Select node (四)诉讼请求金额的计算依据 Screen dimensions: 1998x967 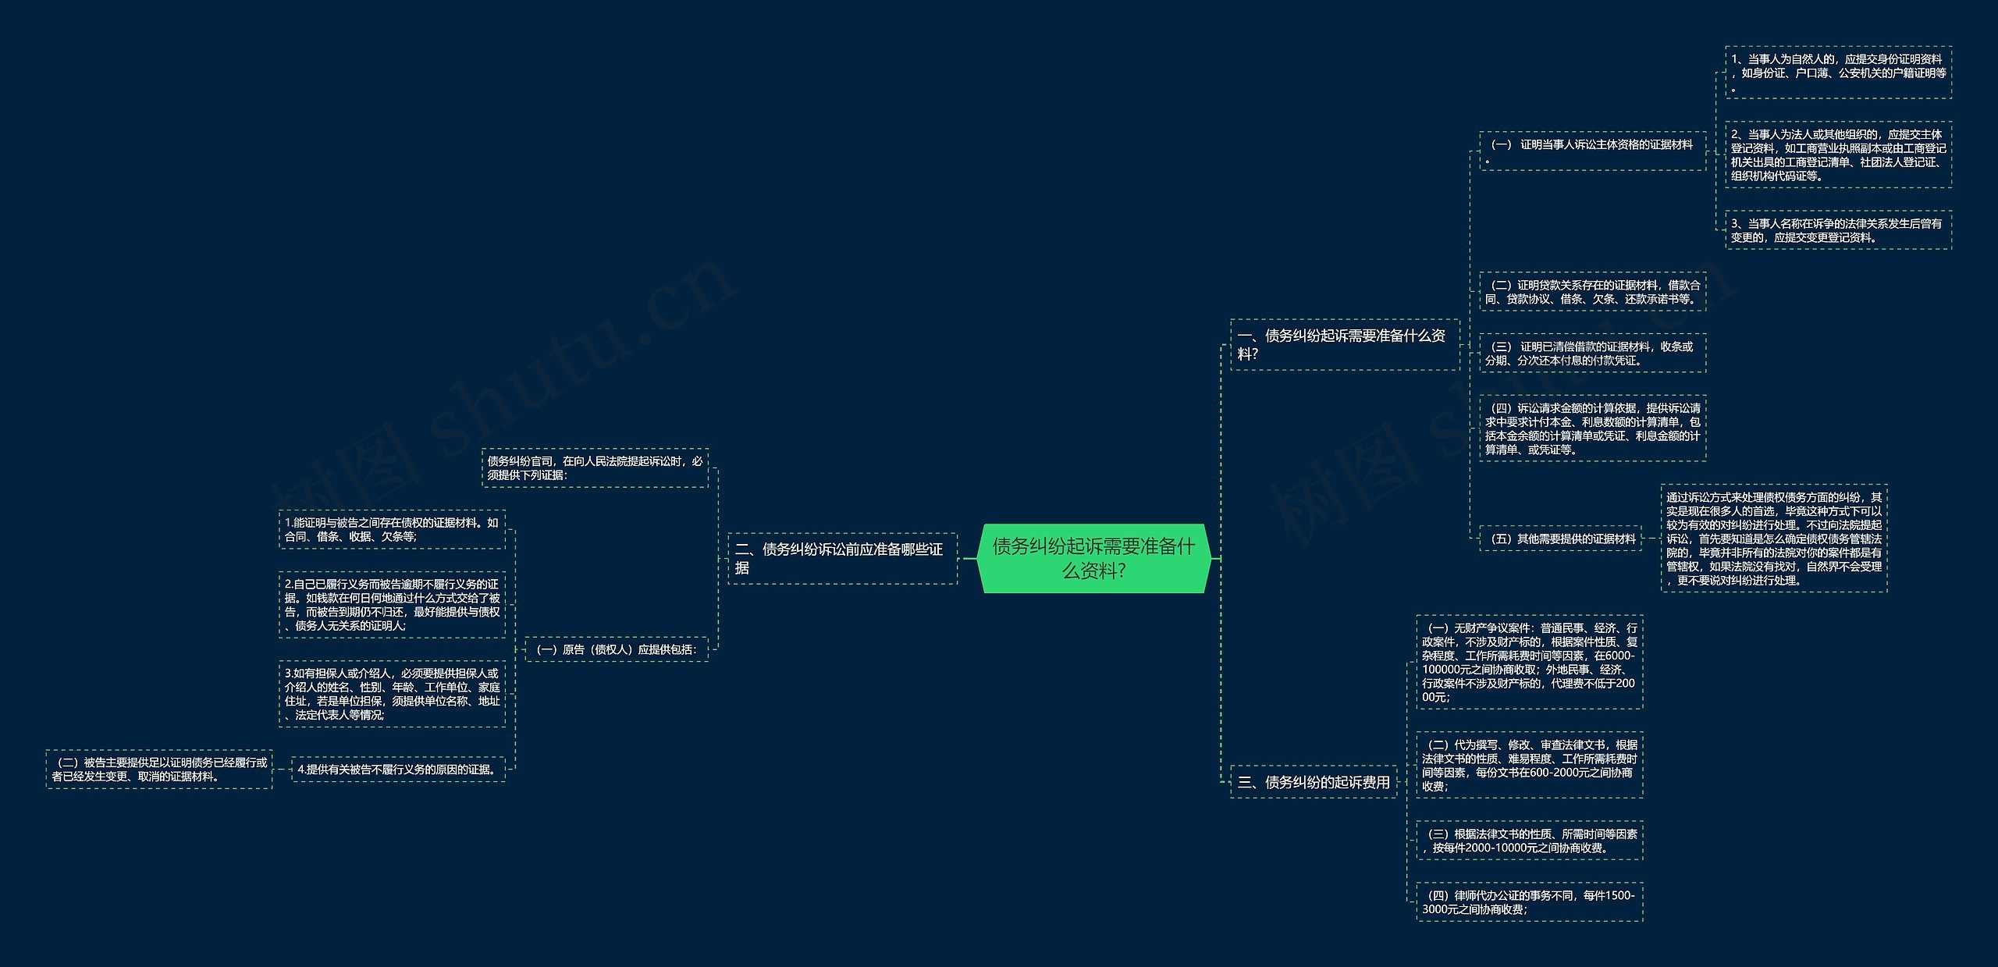click(x=1592, y=428)
